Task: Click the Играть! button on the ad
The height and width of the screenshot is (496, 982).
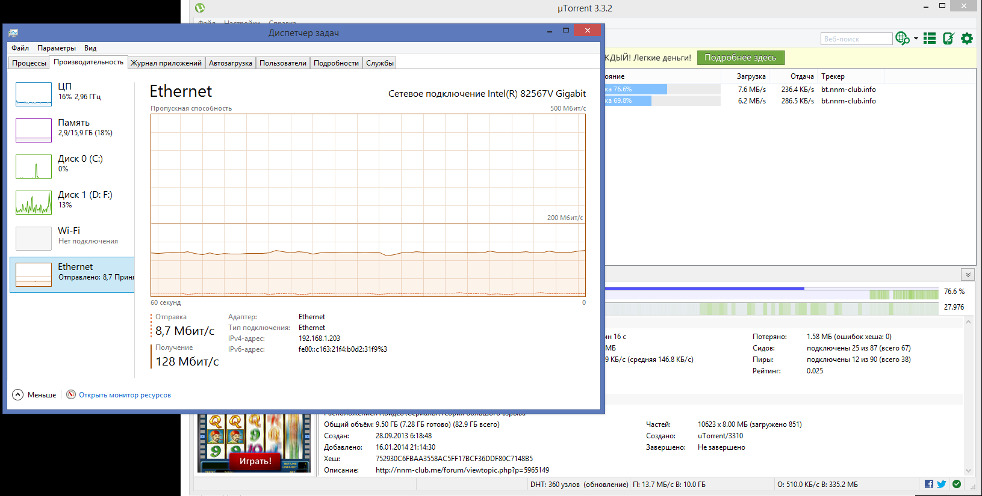Action: coord(255,461)
